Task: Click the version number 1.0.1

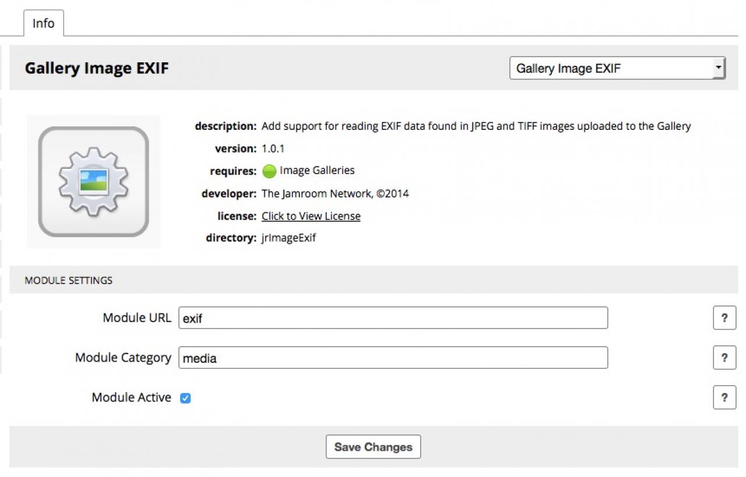Action: coord(273,149)
